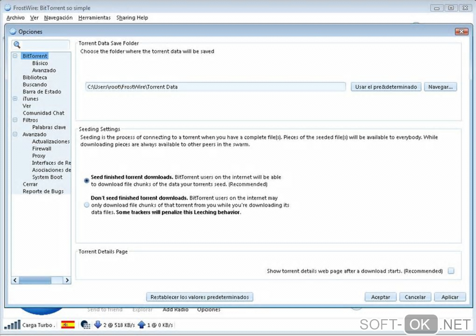Click the signal strength bars icon
Screen dimensions: 476x336
[13, 325]
